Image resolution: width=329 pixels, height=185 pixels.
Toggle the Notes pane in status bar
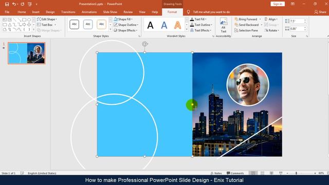pos(216,173)
